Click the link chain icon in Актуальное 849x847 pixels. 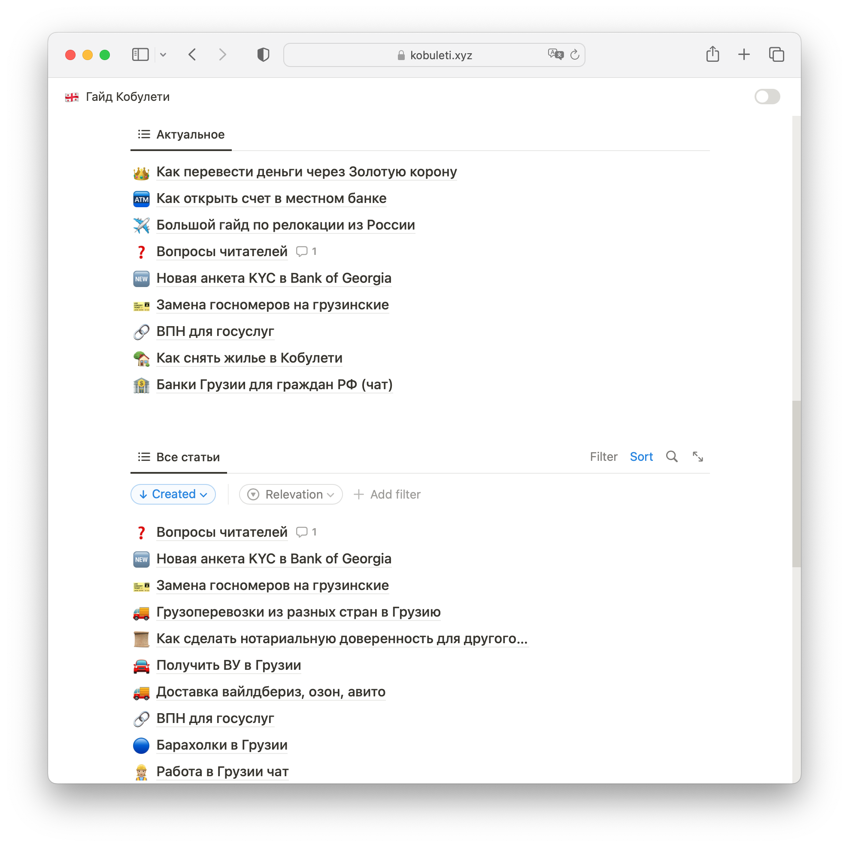(141, 332)
